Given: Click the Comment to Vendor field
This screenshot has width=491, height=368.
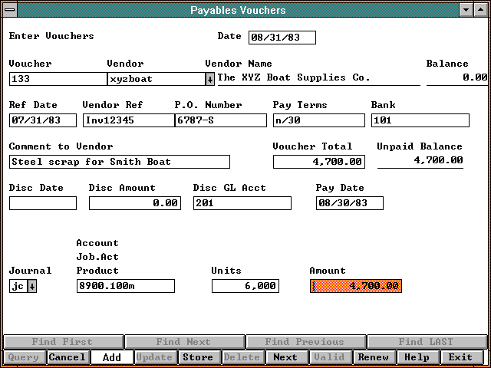Looking at the screenshot, I should (119, 162).
